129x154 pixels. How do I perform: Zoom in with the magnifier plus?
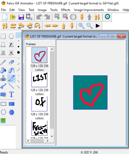pyautogui.click(x=81, y=26)
